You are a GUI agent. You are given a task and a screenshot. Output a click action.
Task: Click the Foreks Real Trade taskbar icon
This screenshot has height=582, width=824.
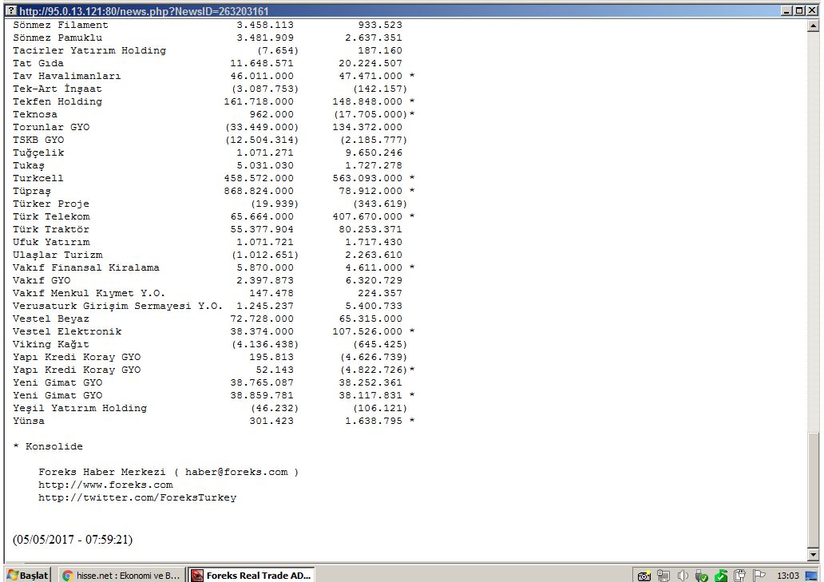point(197,576)
